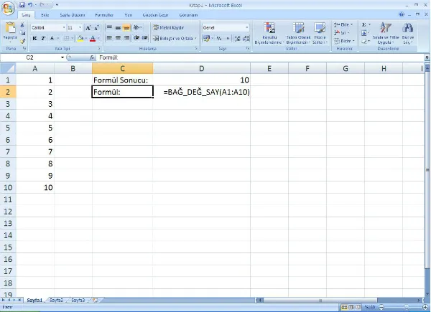Switch to Sayfa2 sheet tab
Image resolution: width=431 pixels, height=312 pixels.
click(56, 300)
